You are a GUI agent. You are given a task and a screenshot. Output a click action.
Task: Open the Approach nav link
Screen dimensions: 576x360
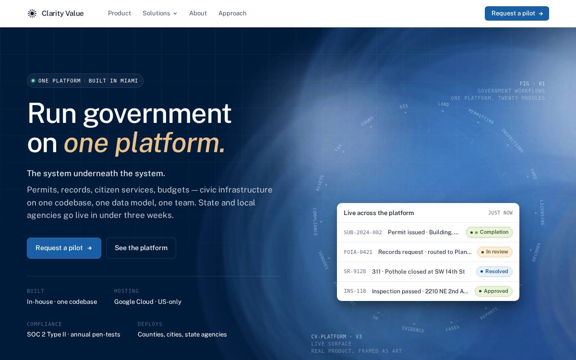pos(232,13)
